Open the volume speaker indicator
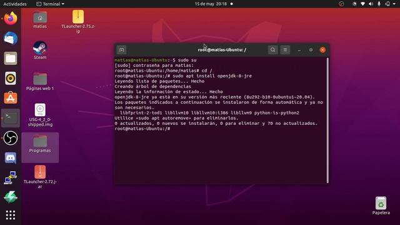This screenshot has height=225, width=400. [371, 4]
